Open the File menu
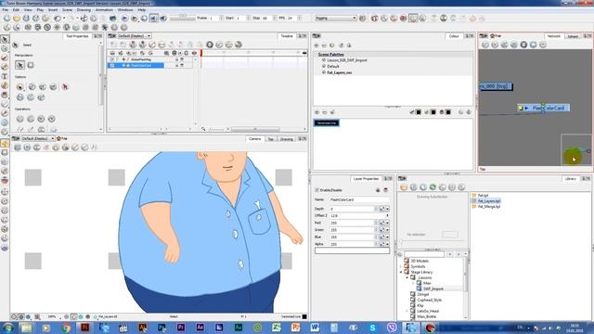 click(6, 10)
